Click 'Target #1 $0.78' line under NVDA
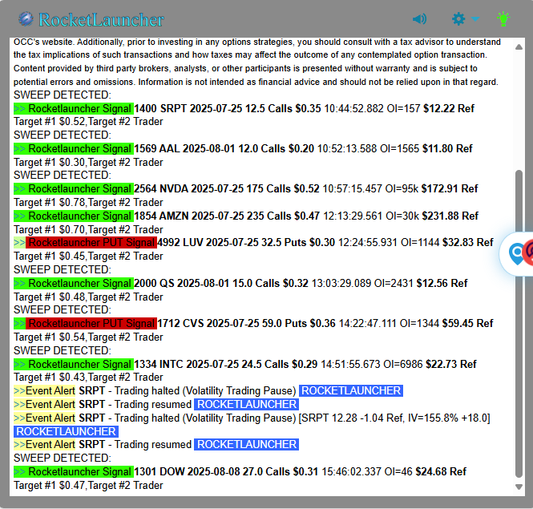This screenshot has width=533, height=509. 88,202
